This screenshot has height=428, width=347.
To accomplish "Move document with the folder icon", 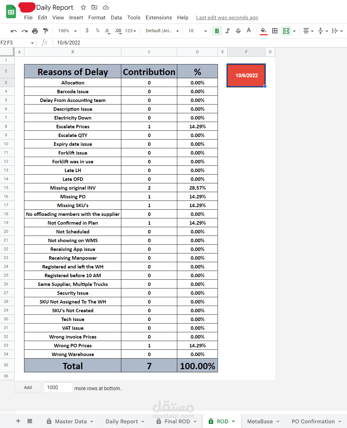I will (94, 8).
